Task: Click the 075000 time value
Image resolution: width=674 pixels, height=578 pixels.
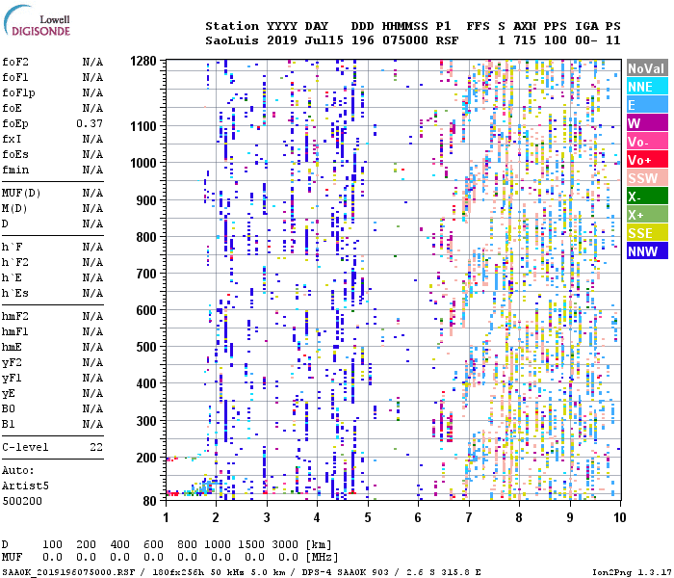Action: point(405,40)
